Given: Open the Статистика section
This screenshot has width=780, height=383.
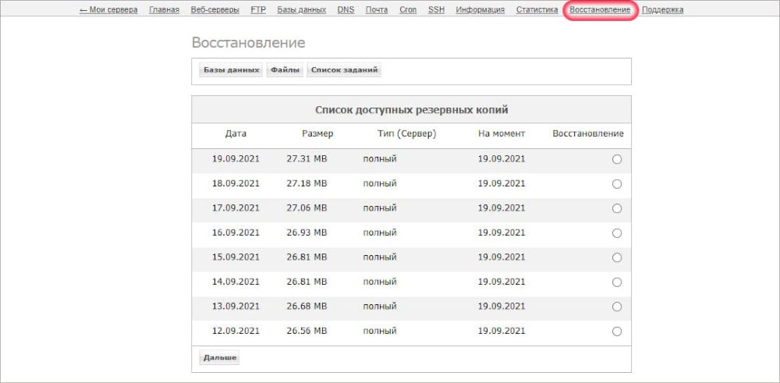Looking at the screenshot, I should point(537,9).
